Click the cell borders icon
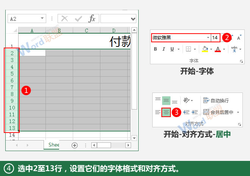Screen dimensions: 250x176 [188, 49]
